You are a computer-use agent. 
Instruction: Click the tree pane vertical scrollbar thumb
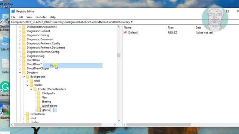click(119, 55)
